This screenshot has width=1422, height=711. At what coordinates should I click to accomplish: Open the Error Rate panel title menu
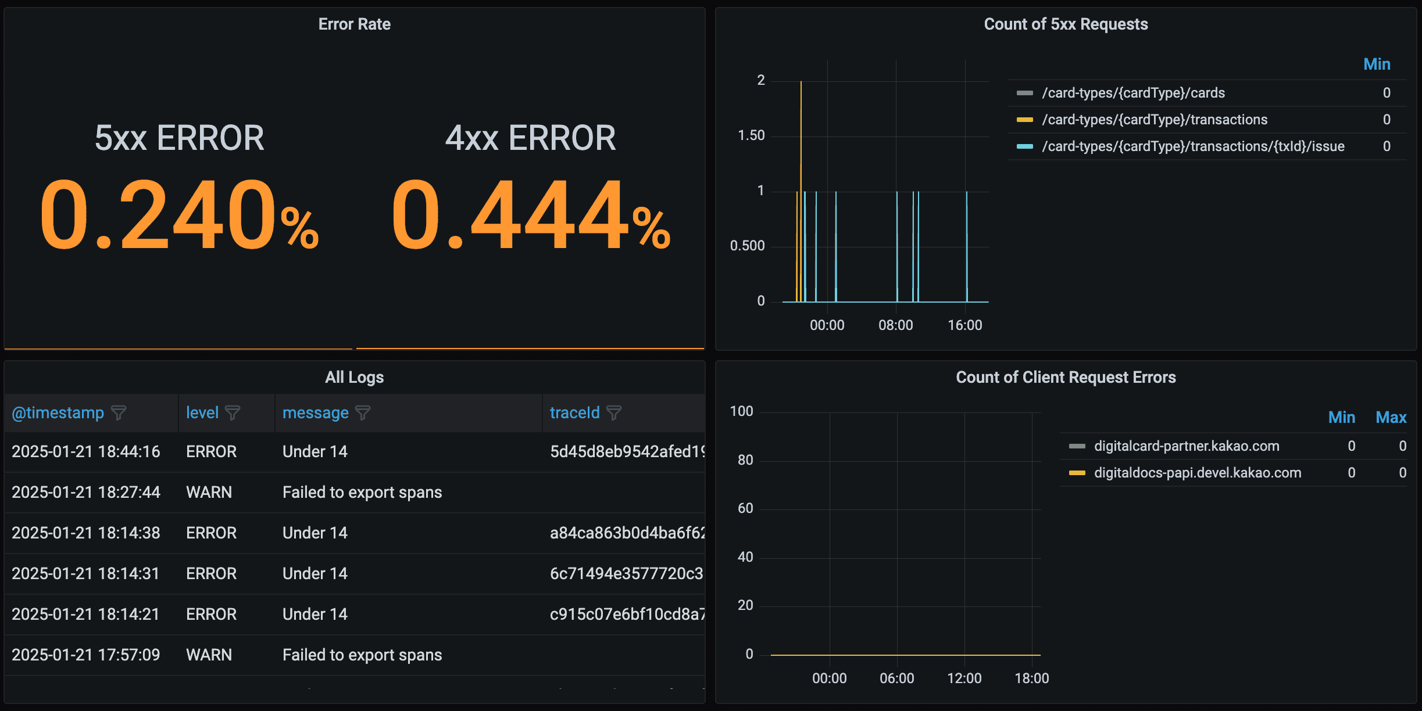[354, 24]
